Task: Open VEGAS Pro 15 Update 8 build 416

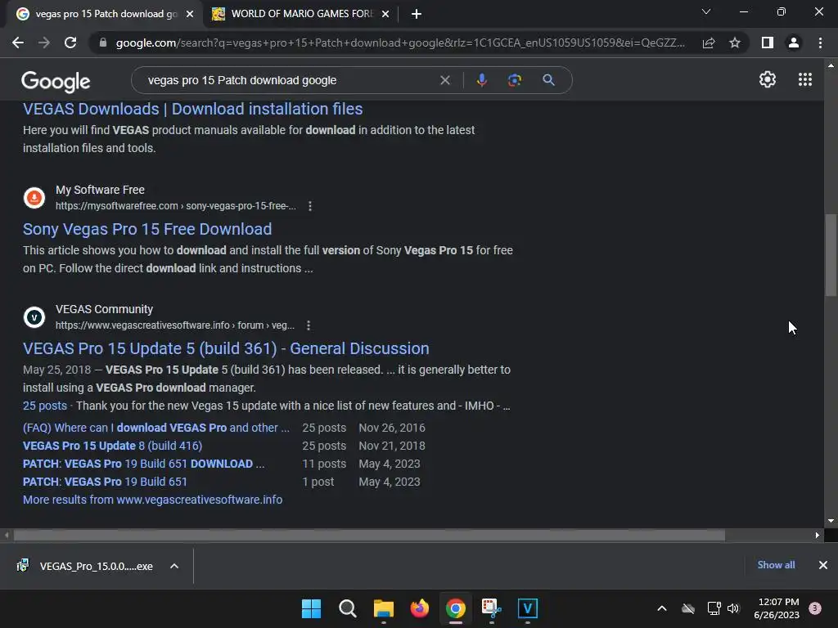Action: (113, 446)
